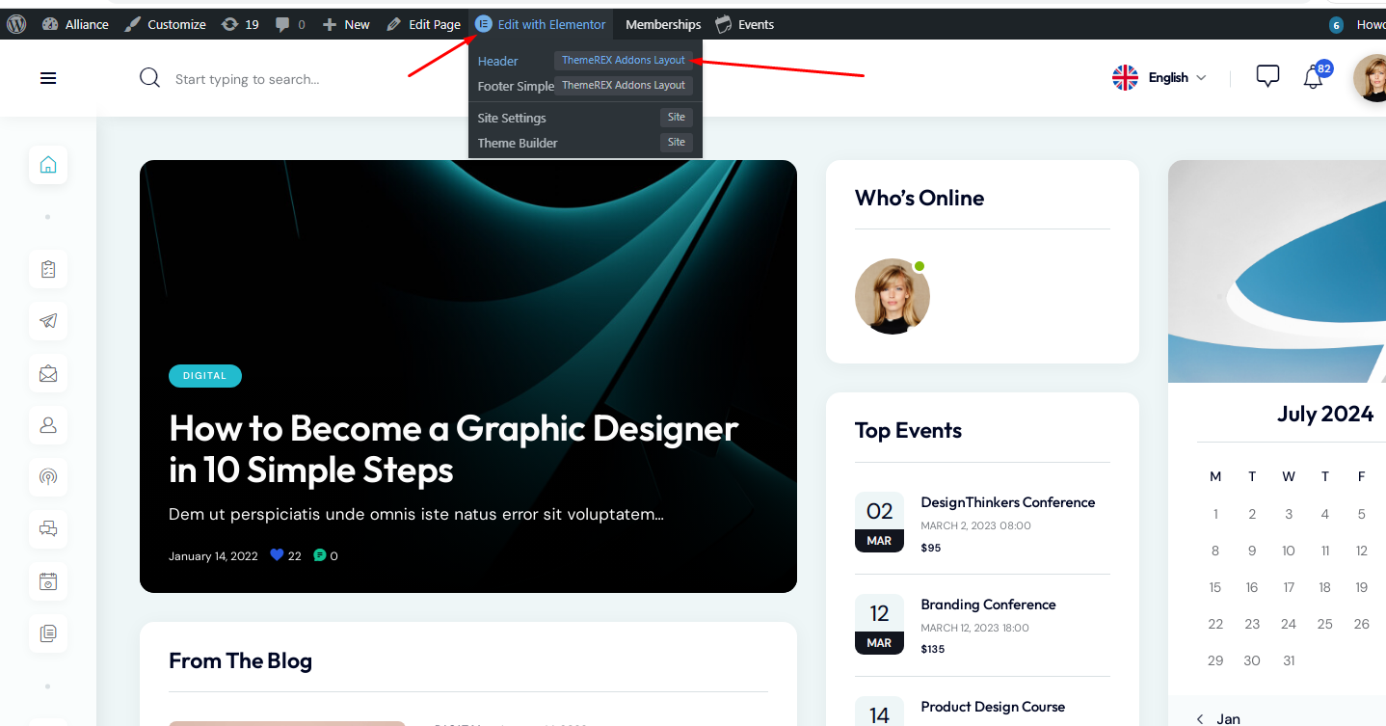Open the notifications bell showing 82

pos(1315,76)
